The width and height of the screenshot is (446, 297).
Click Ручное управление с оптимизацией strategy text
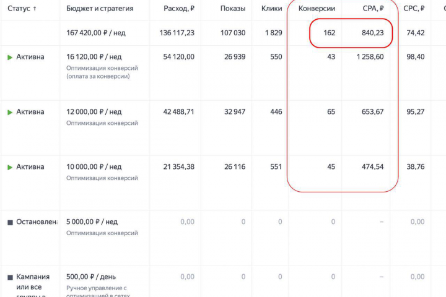click(x=98, y=292)
